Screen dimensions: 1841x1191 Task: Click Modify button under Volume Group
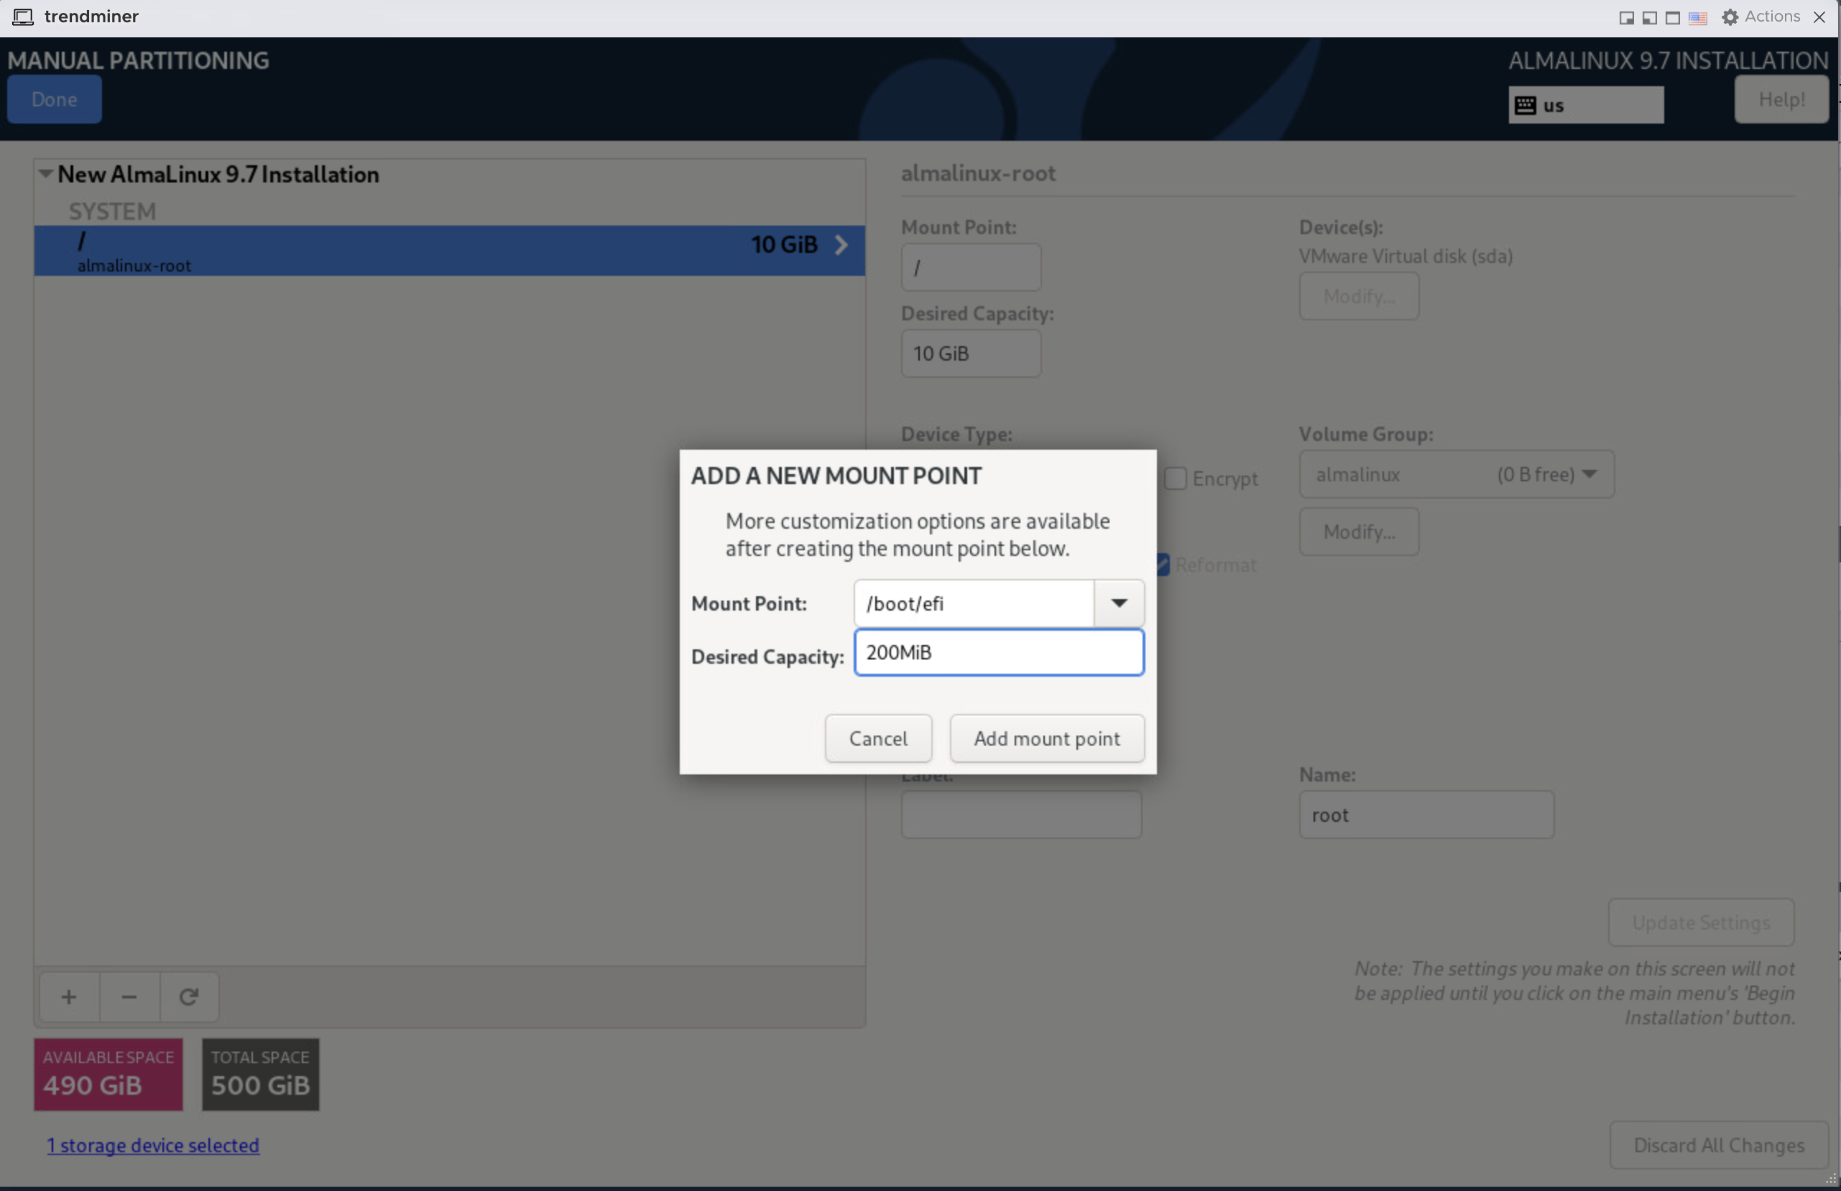(1359, 532)
